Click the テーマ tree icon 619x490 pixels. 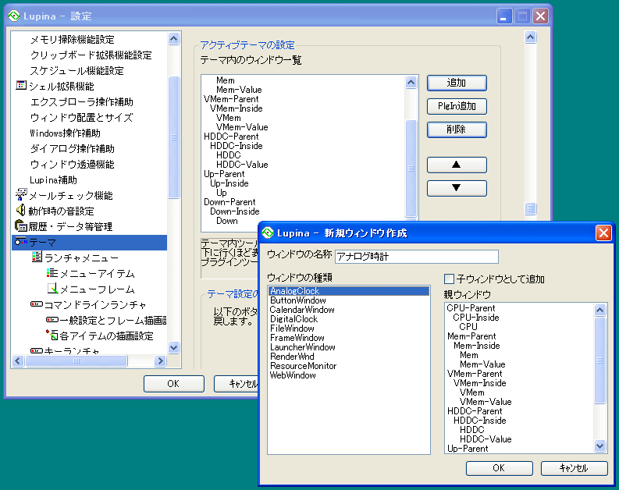pos(20,241)
